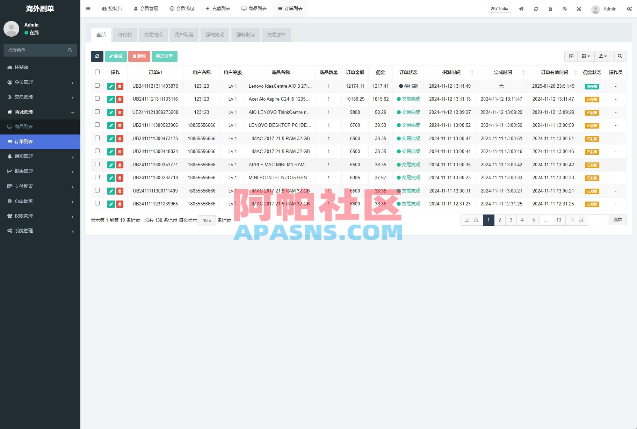Delete order UB2411111231239965 with its trash icon
637x429 pixels.
coord(120,204)
